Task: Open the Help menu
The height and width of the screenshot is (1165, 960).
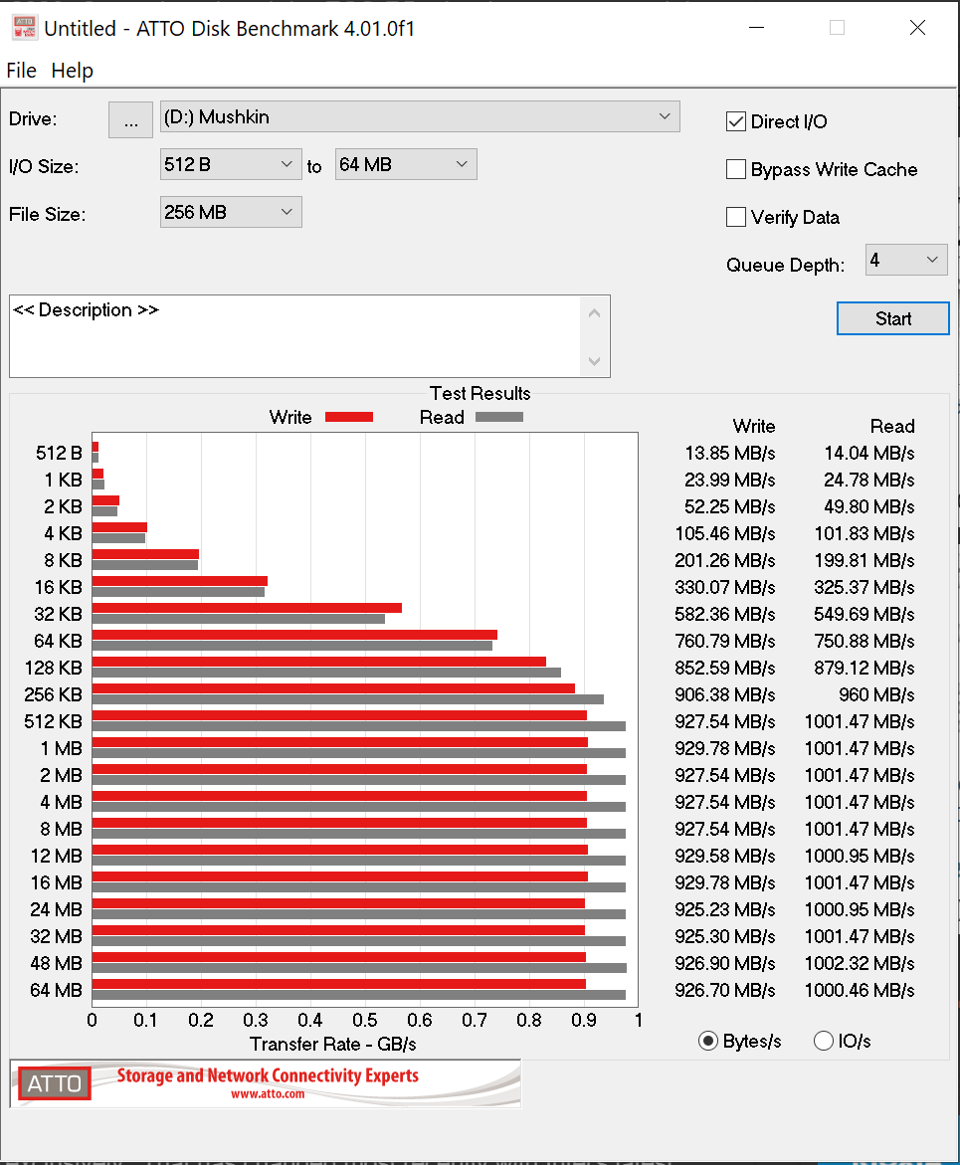Action: (x=72, y=71)
